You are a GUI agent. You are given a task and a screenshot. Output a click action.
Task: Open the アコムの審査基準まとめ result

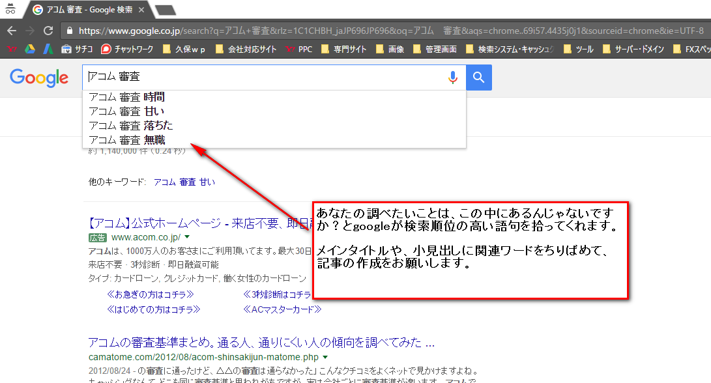[261, 343]
